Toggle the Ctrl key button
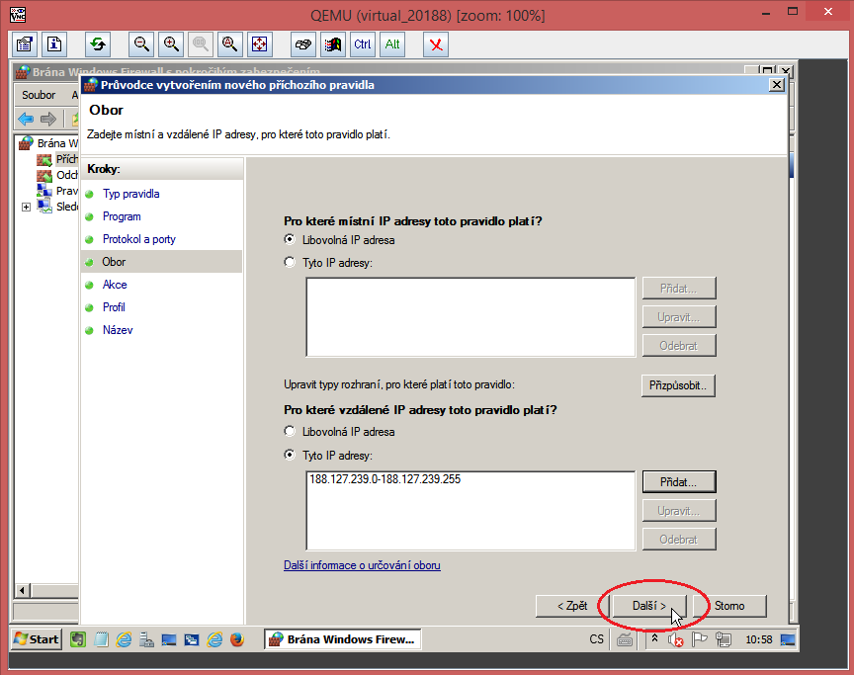The width and height of the screenshot is (854, 675). click(362, 44)
